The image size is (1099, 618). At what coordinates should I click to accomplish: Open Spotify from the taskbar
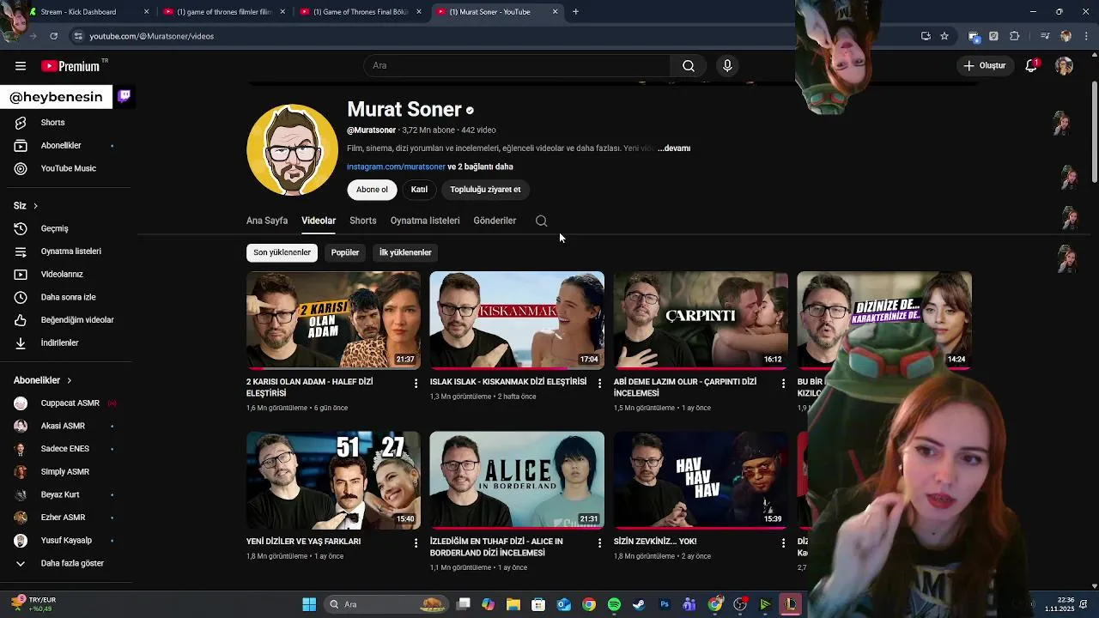(x=614, y=604)
